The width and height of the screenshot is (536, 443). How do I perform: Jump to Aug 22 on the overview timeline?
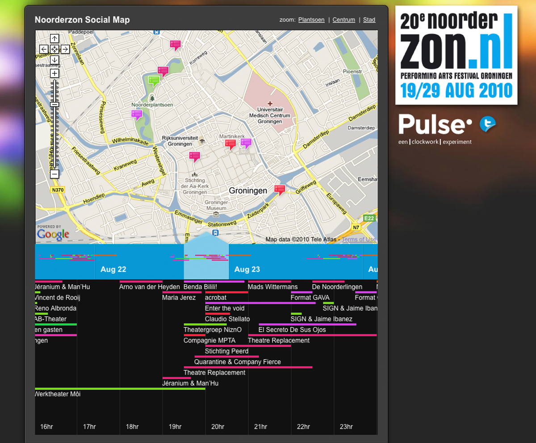(x=113, y=269)
